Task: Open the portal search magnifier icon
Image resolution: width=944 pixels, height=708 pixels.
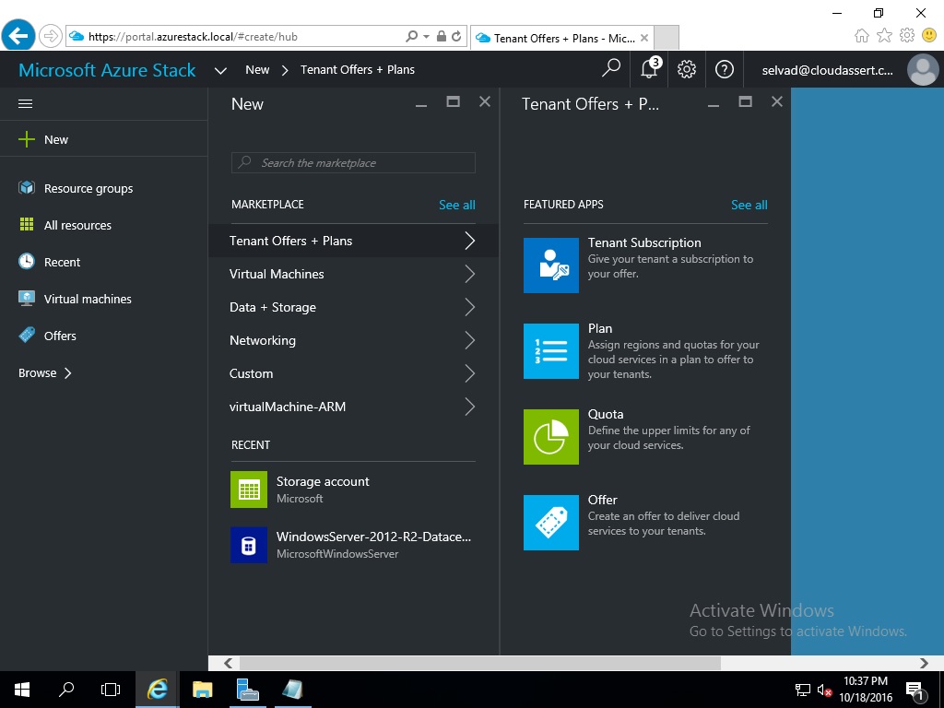Action: (610, 69)
